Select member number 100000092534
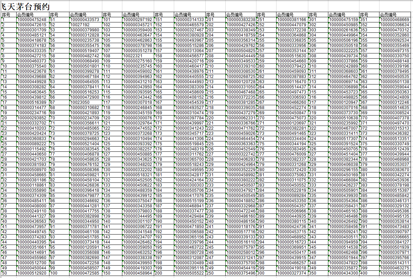Image resolution: width=413 pixels, height=278 pixels. pos(395,40)
